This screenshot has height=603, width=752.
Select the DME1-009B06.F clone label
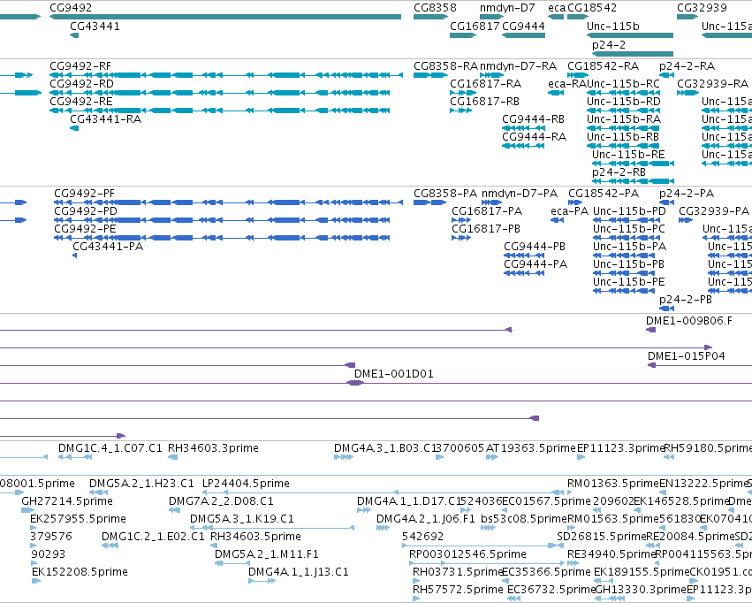click(x=689, y=320)
